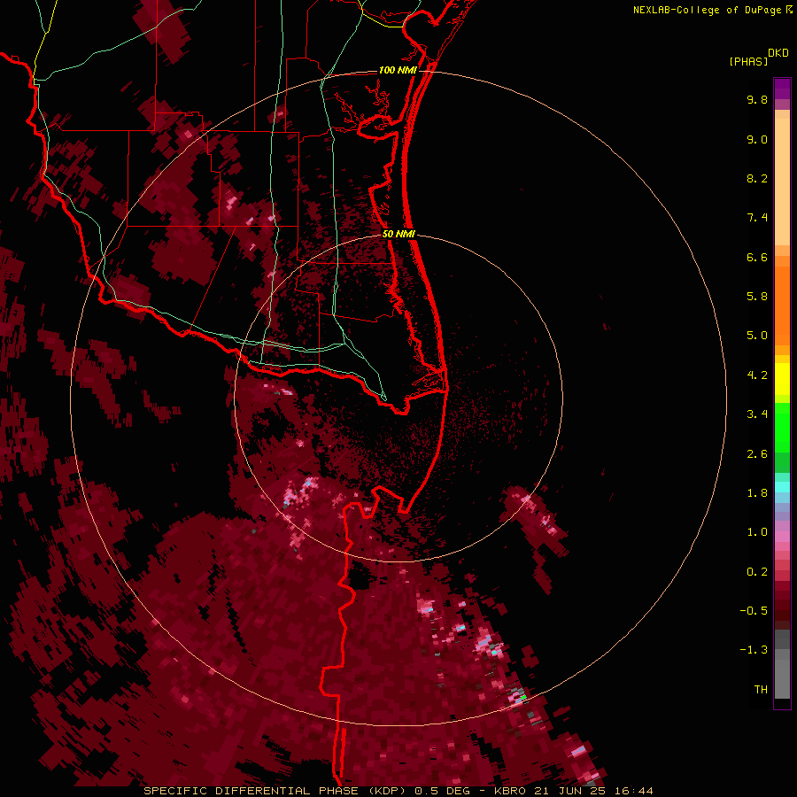Click the 2.6 scale value

pyautogui.click(x=757, y=454)
